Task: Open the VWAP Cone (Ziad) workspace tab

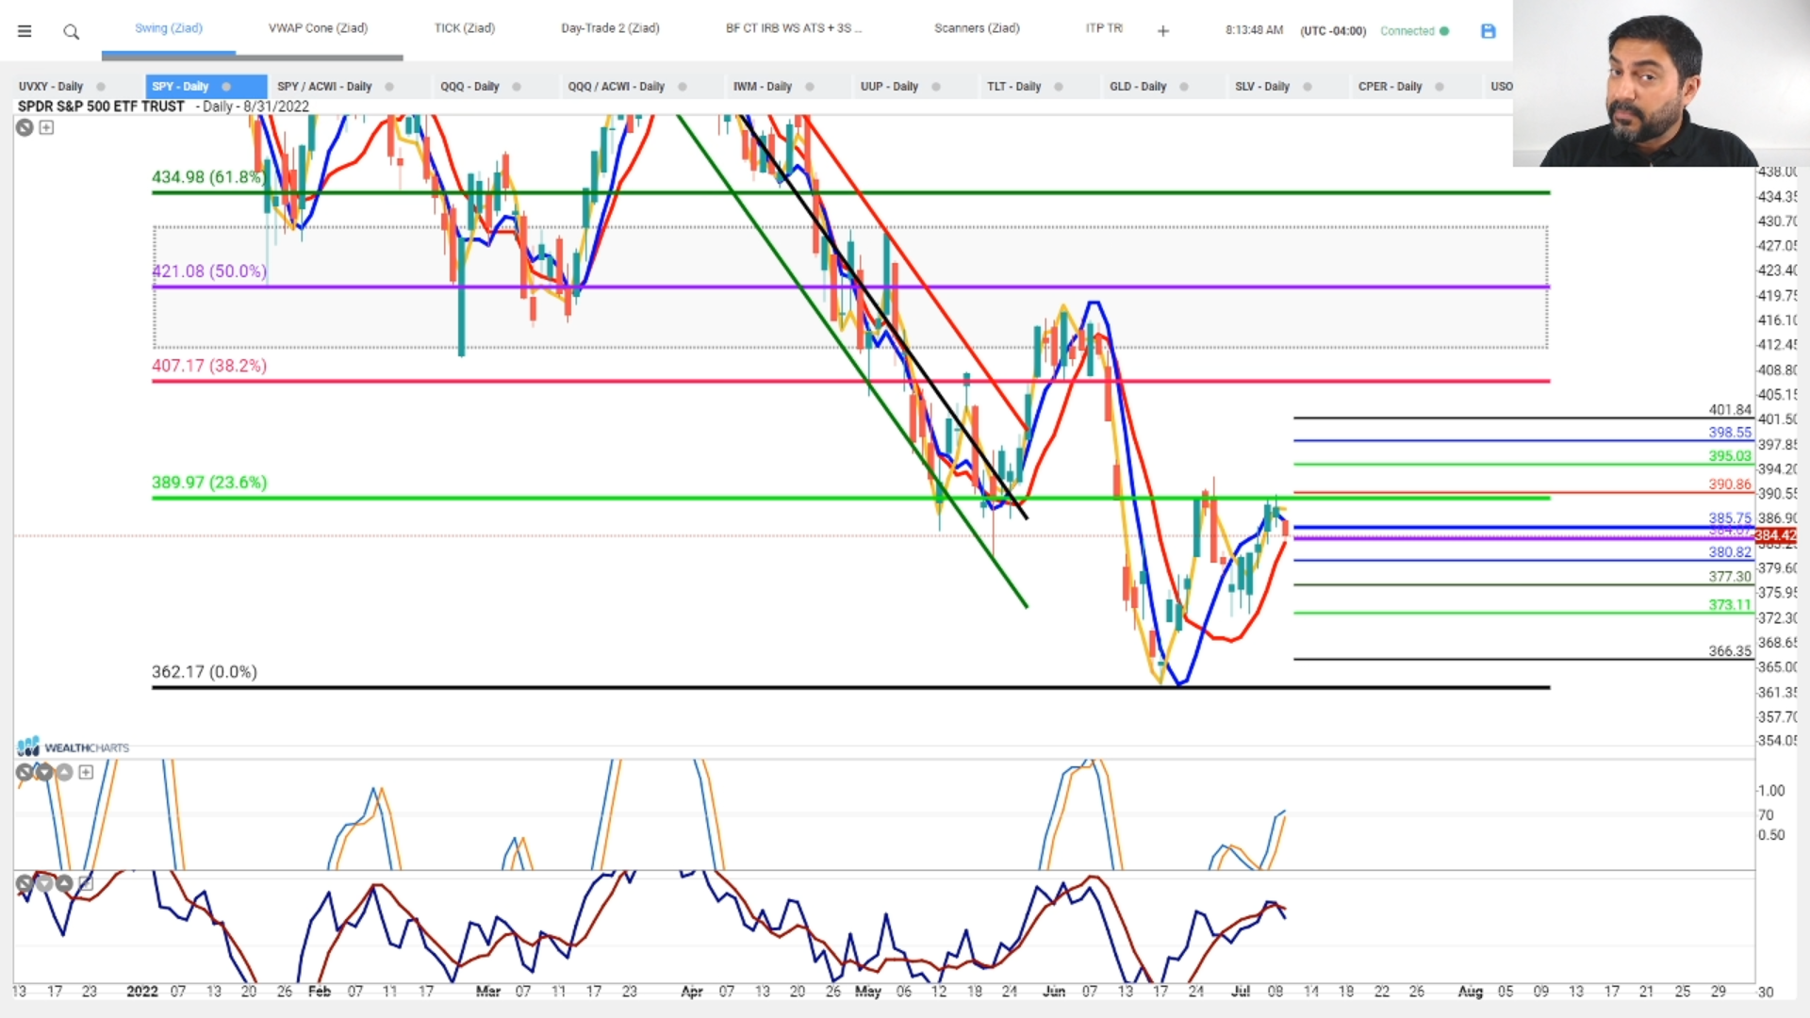Action: (x=318, y=28)
